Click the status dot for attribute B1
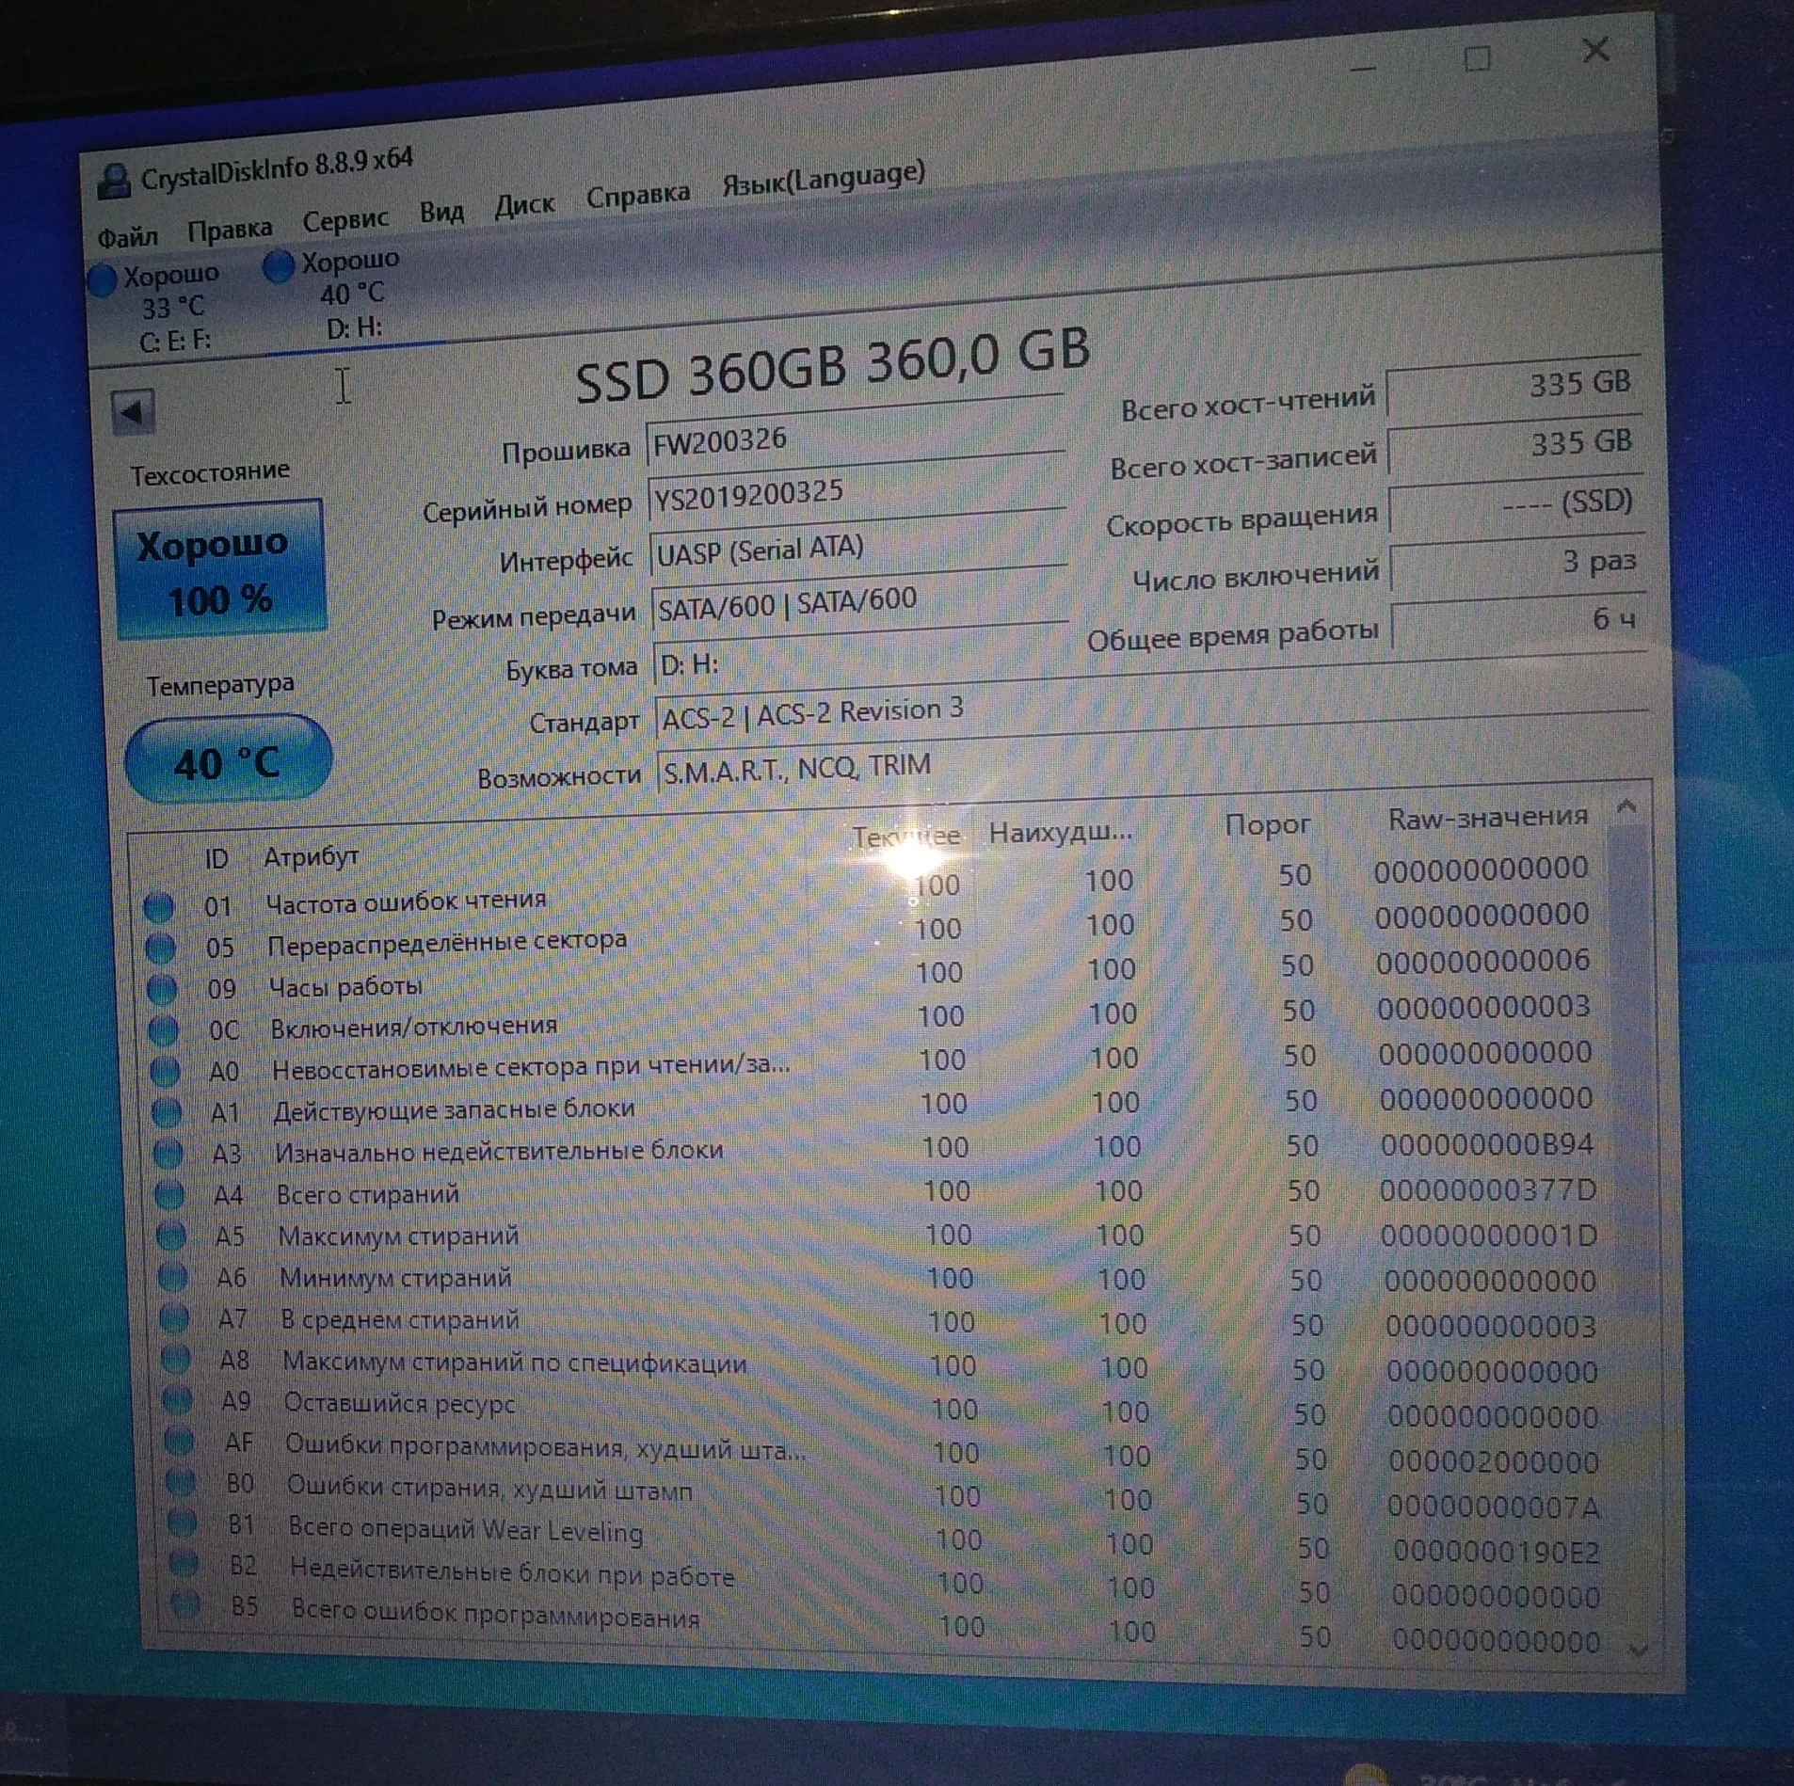This screenshot has height=1786, width=1794. click(184, 1522)
